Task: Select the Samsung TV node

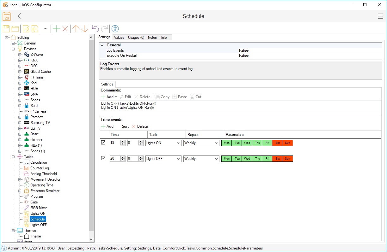Action: (x=40, y=123)
